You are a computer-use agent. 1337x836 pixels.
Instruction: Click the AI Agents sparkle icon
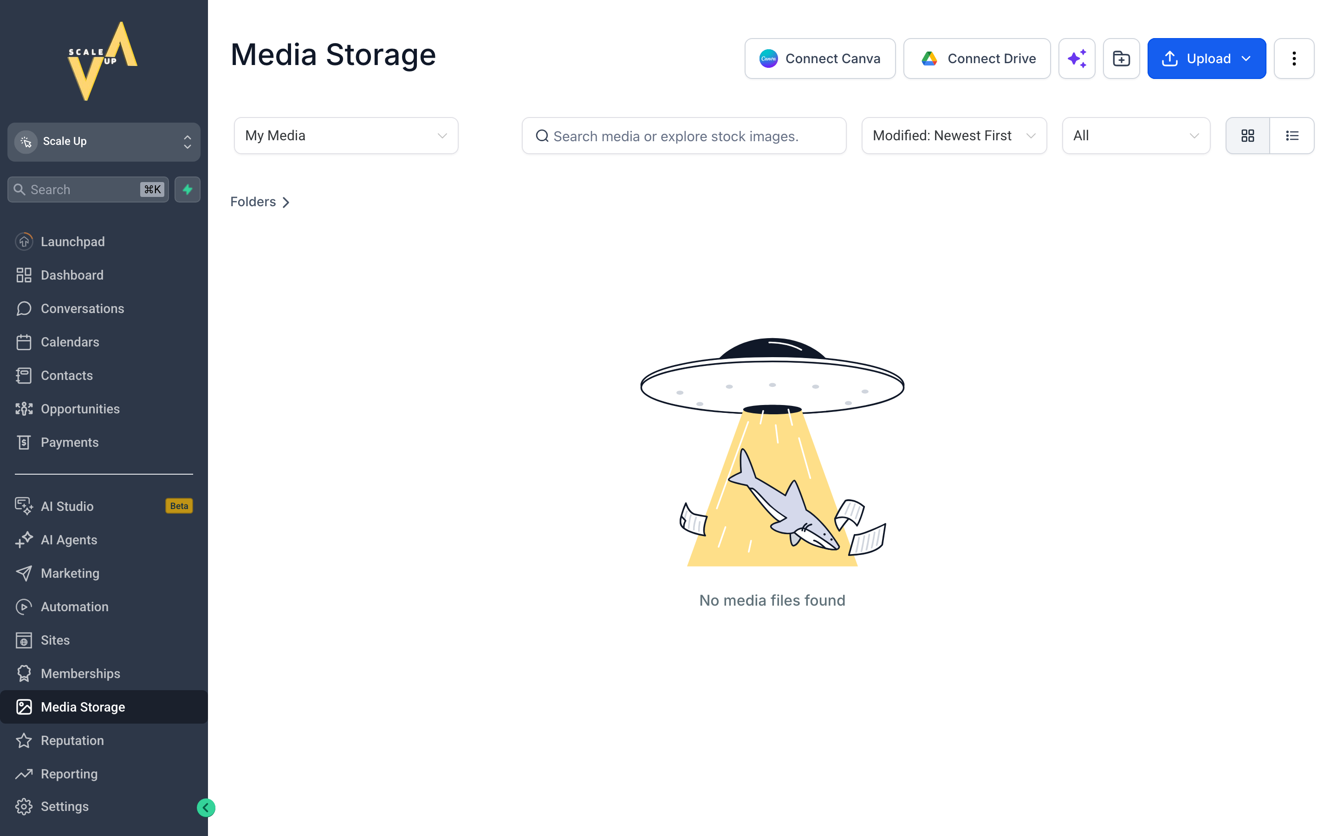(24, 540)
